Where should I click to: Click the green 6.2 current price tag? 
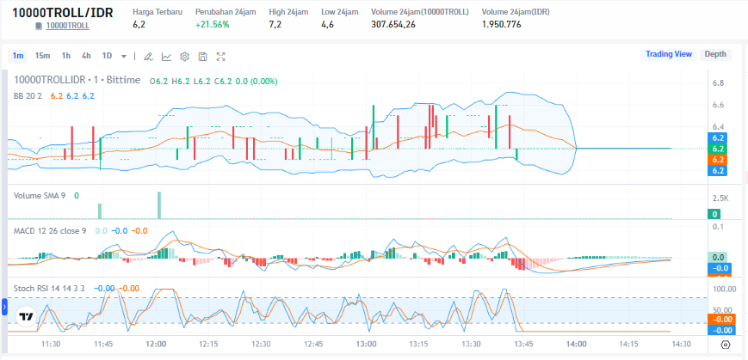[x=718, y=149]
